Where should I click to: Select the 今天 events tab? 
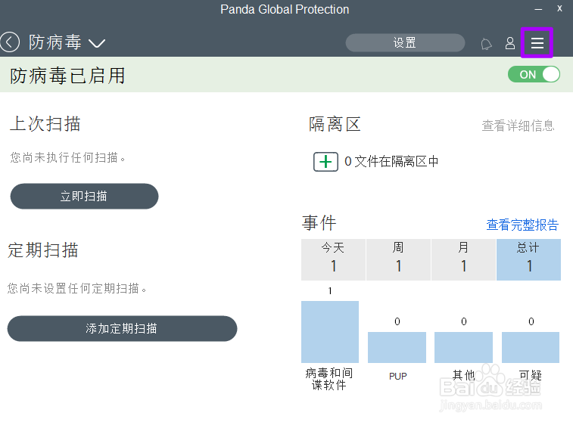point(333,259)
